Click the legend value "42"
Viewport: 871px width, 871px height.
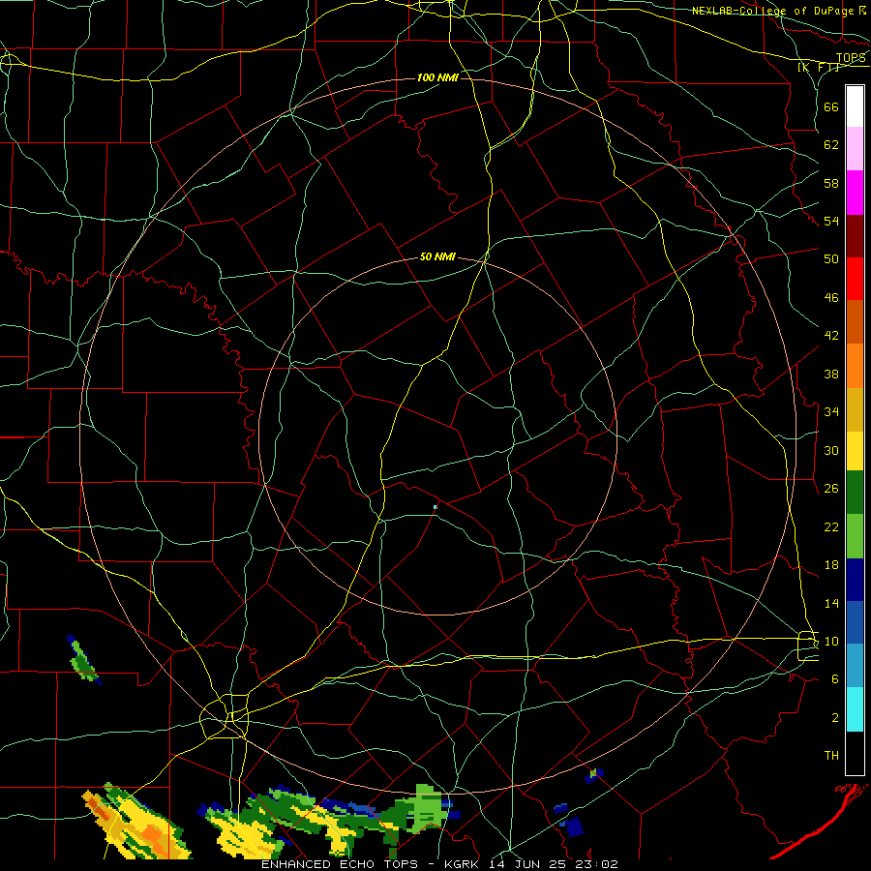[x=831, y=336]
